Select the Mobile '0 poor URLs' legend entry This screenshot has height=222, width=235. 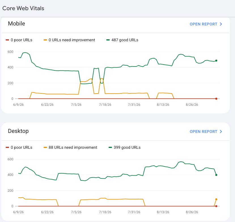click(19, 40)
